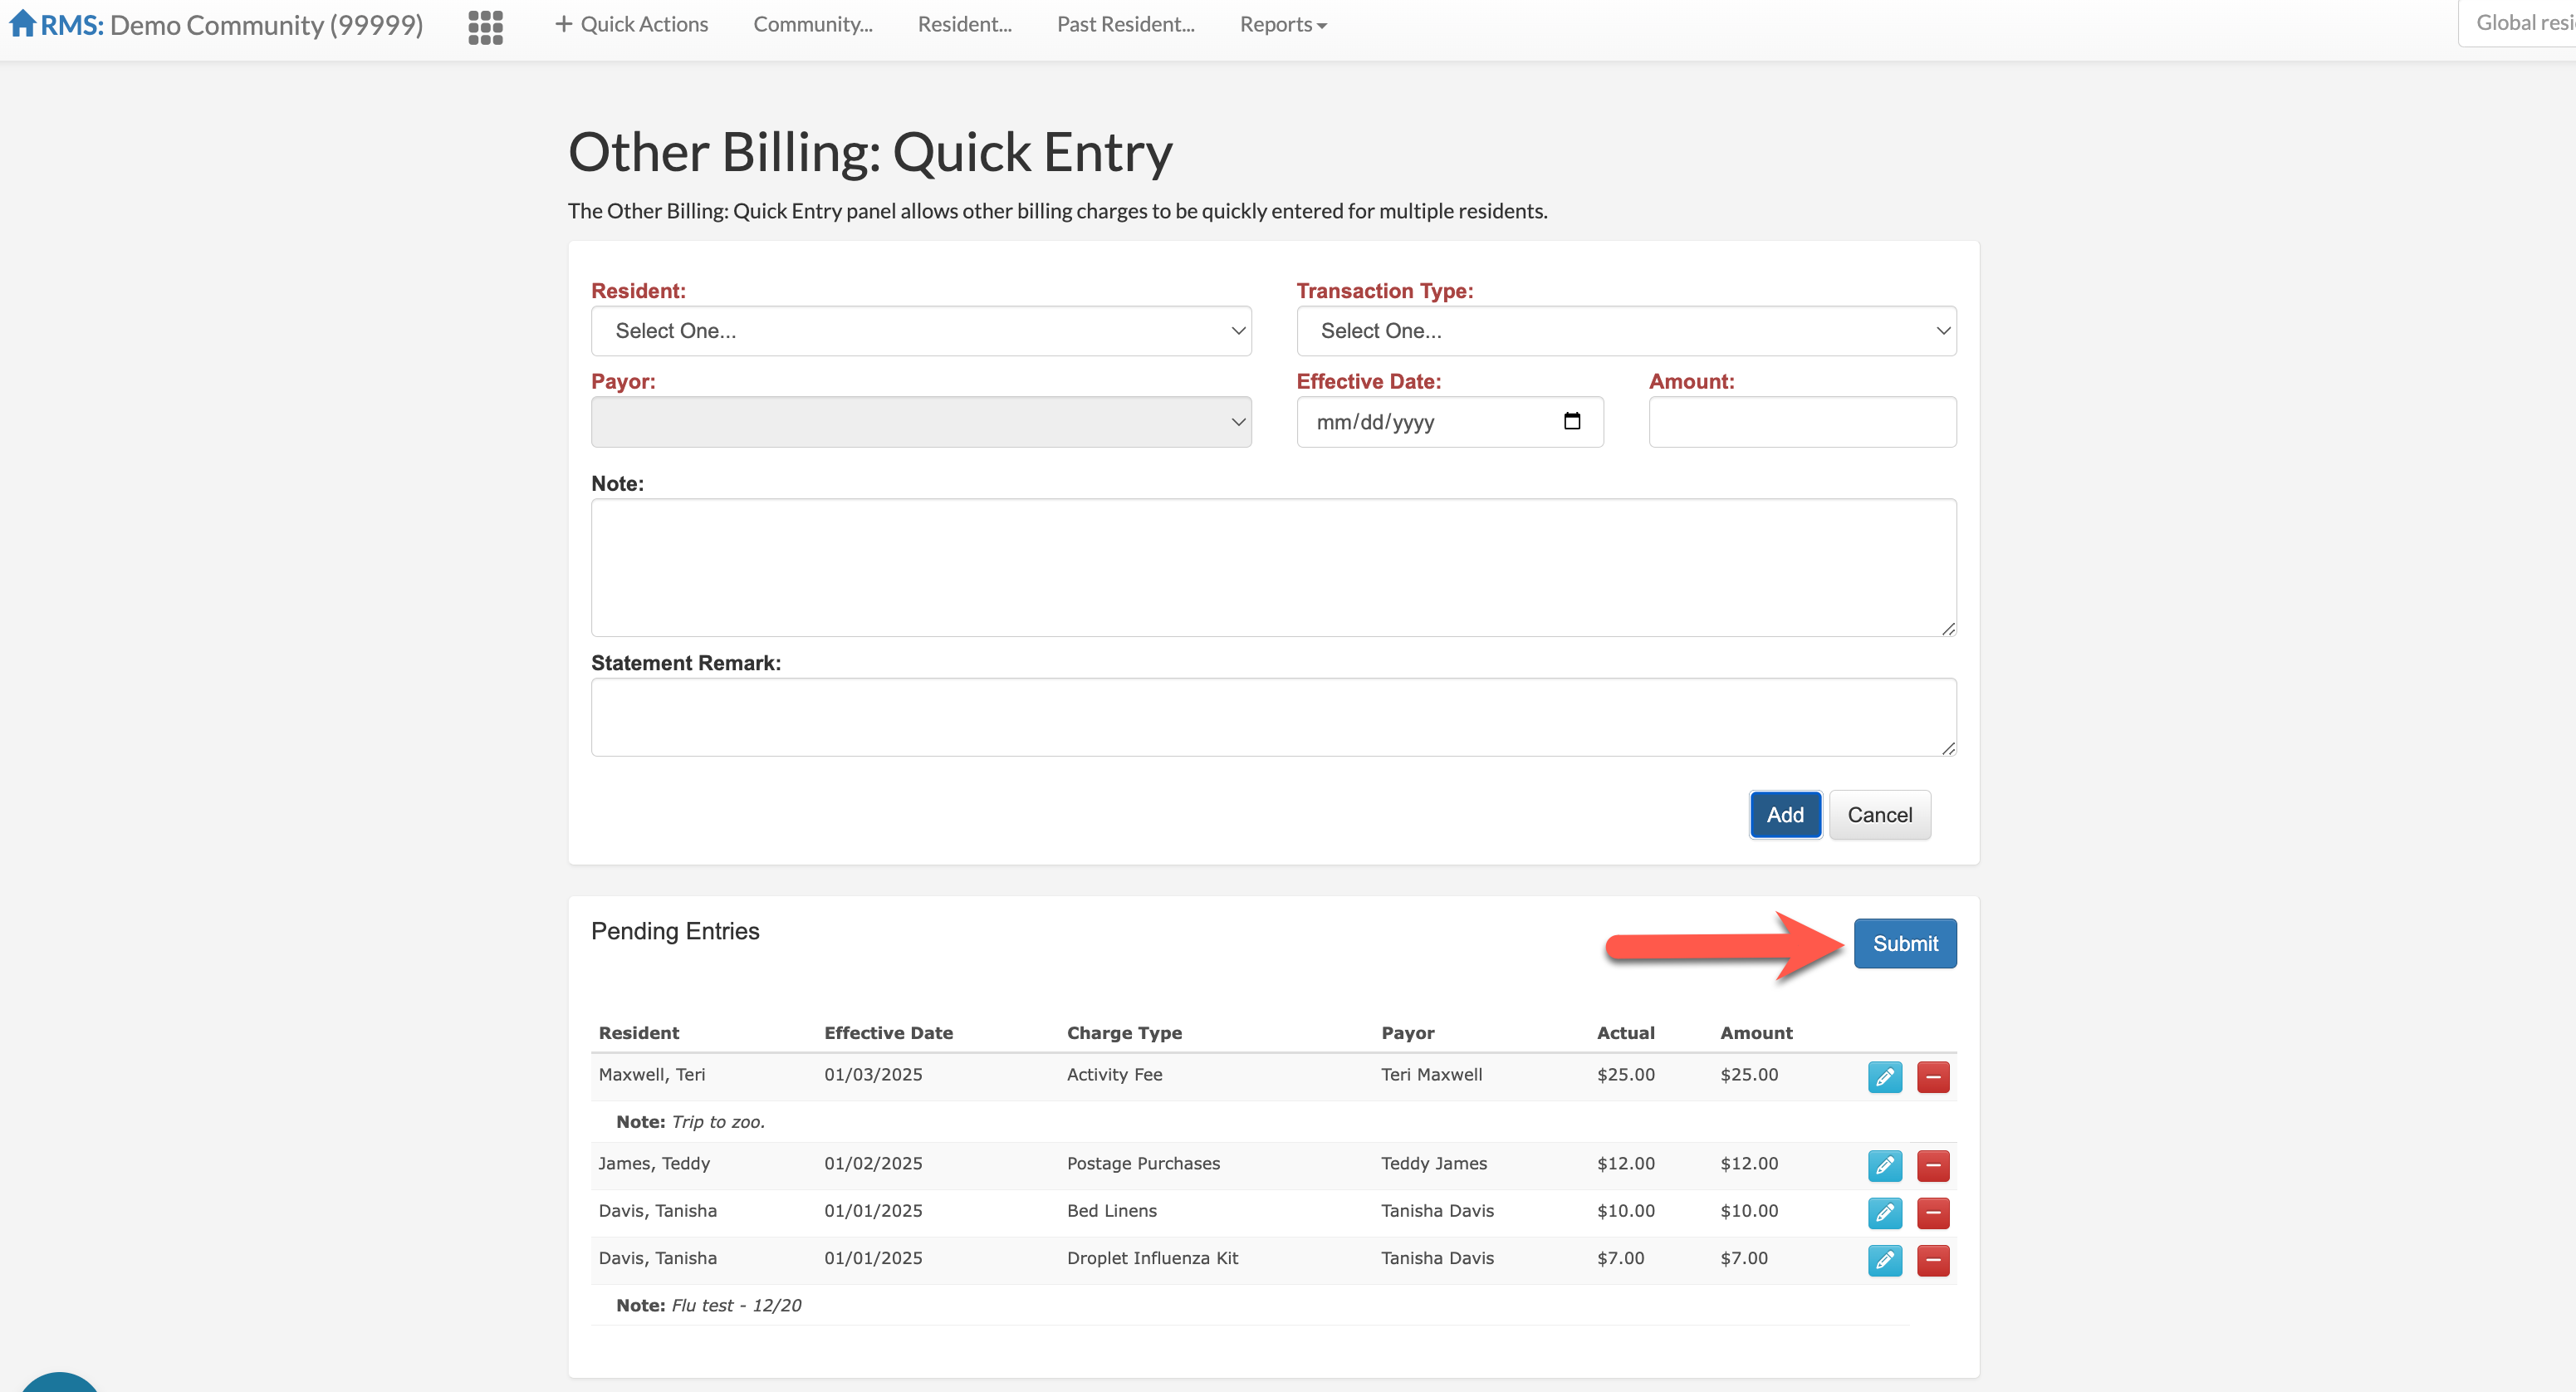Screen dimensions: 2576x1392
Task: Click into the Amount field
Action: [1801, 422]
